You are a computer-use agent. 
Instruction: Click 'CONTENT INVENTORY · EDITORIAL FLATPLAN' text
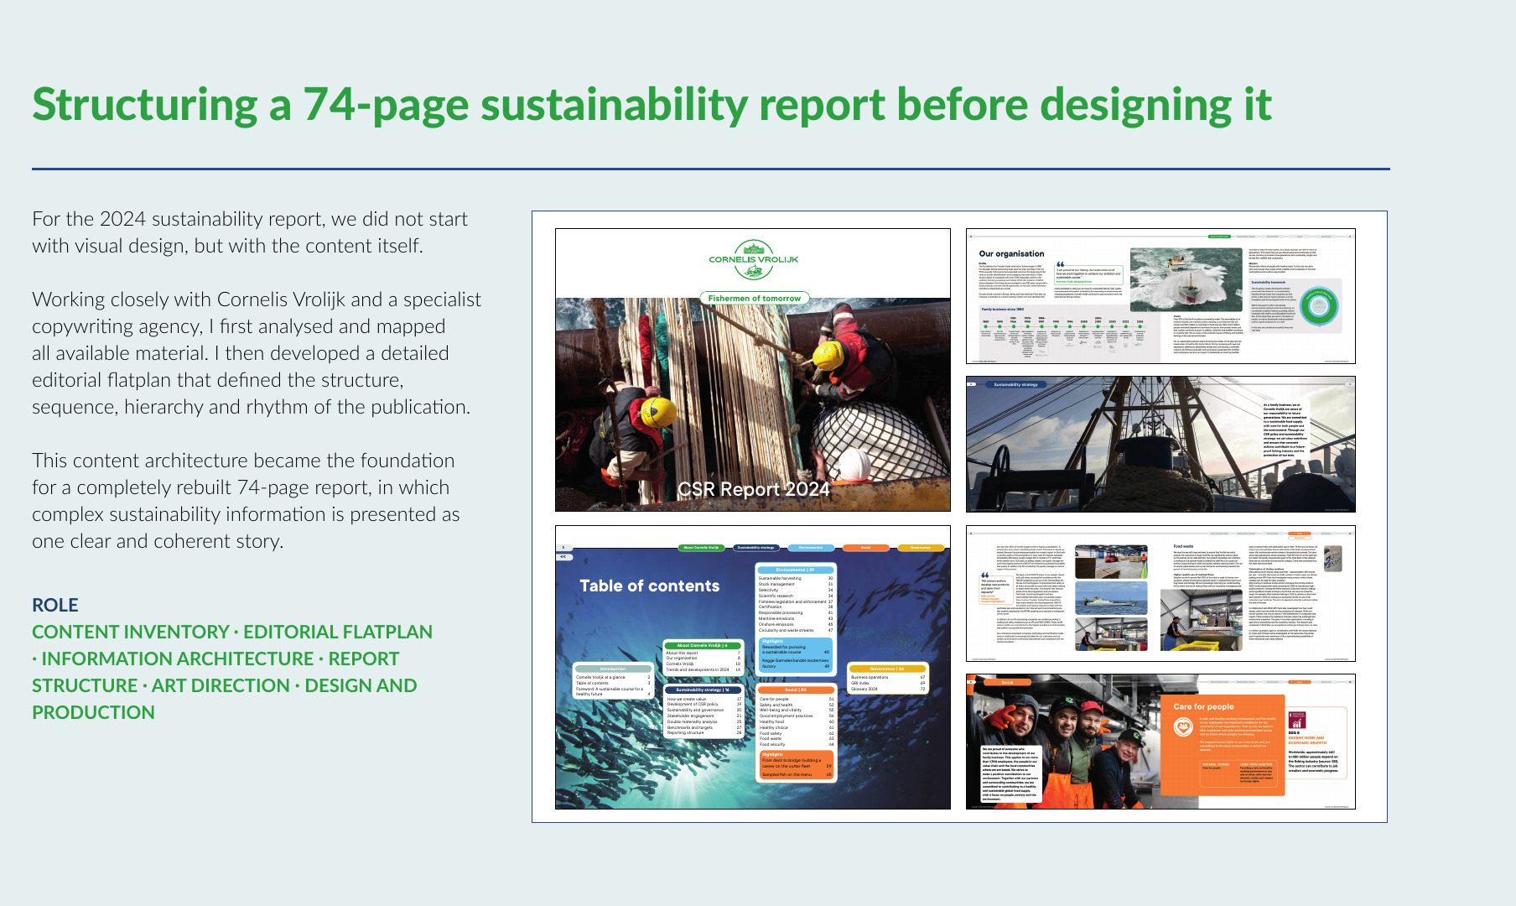coord(232,632)
